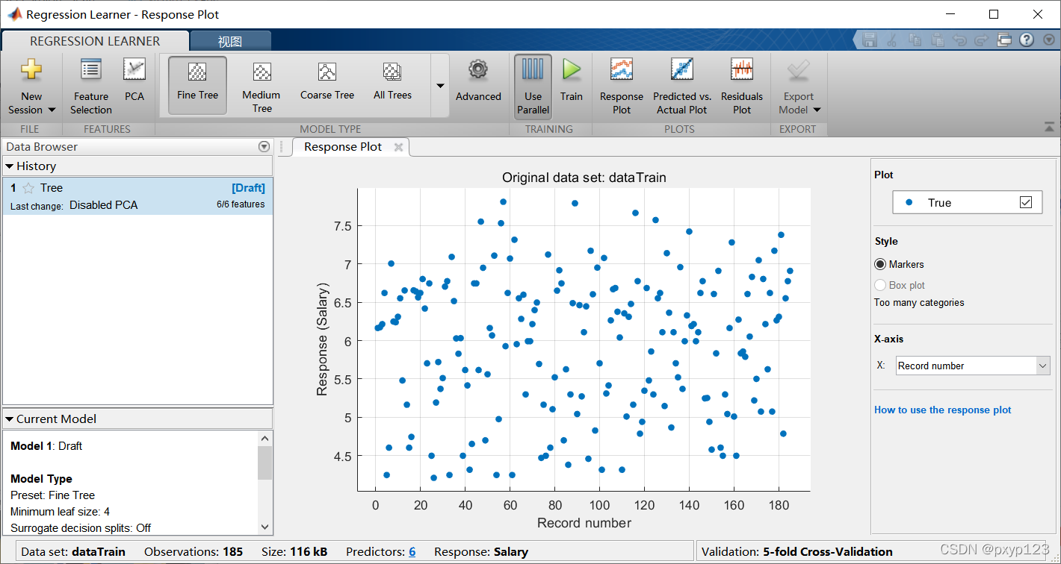
Task: Open the New Session dropdown arrow
Action: (52, 110)
